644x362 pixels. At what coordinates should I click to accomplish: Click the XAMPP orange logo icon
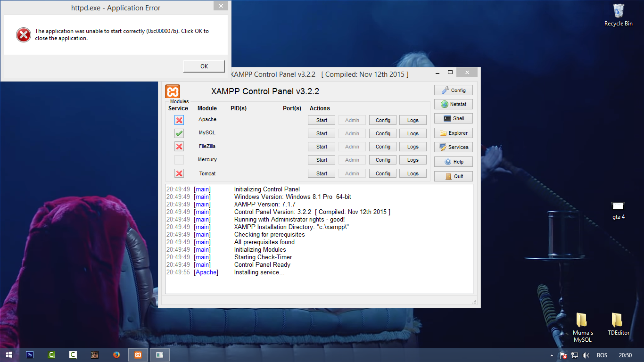[173, 91]
